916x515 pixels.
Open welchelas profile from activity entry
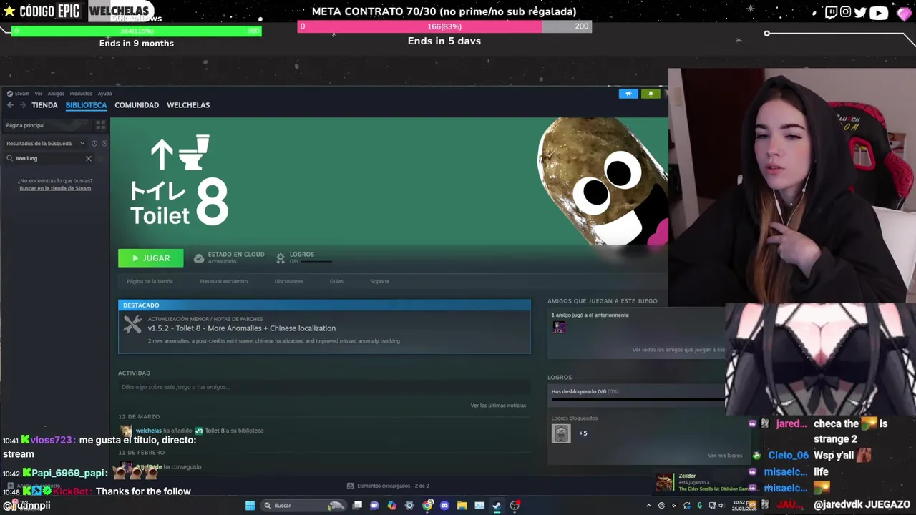(x=148, y=431)
